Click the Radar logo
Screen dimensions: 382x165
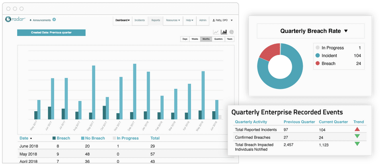point(15,20)
